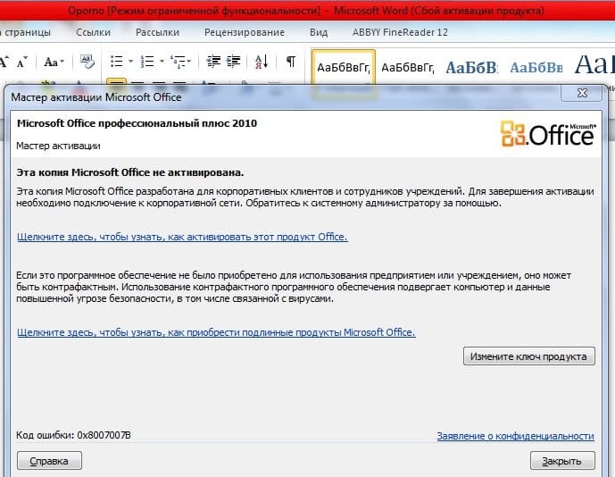Select the first АаБбВвГг style thumbnail
The image size is (615, 477).
(x=343, y=68)
